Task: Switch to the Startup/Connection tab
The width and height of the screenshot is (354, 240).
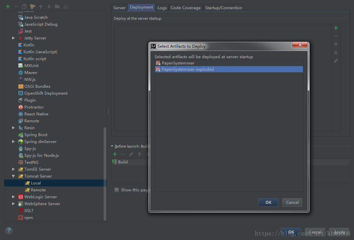Action: coord(223,8)
